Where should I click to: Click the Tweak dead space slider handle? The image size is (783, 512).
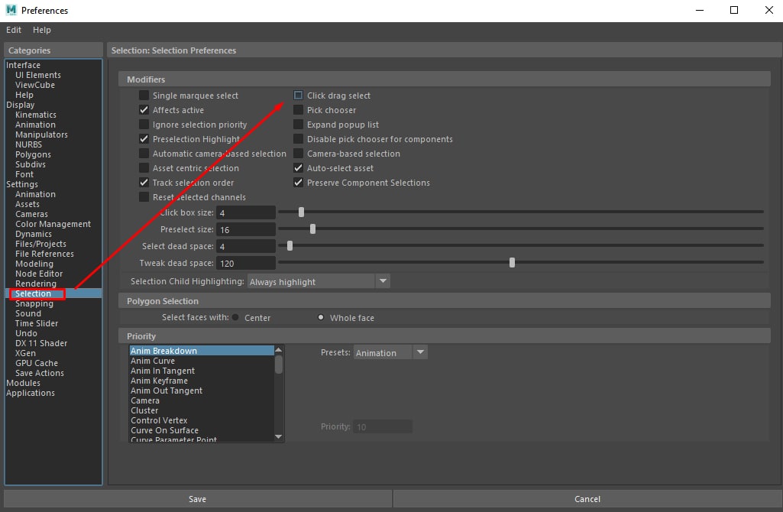512,262
